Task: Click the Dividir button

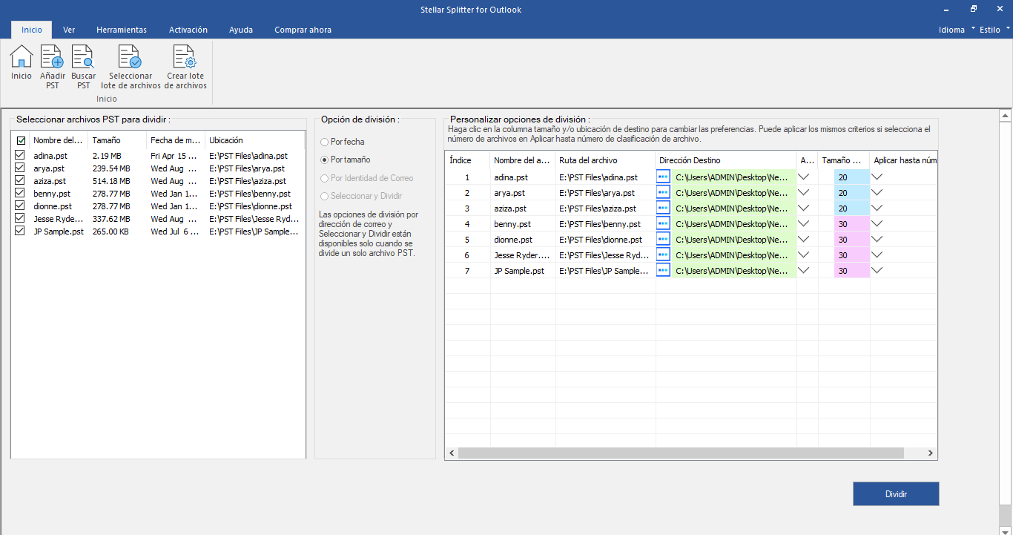Action: click(896, 493)
